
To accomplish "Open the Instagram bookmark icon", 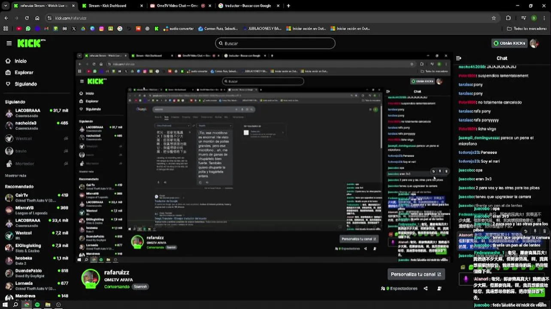I will [x=101, y=29].
